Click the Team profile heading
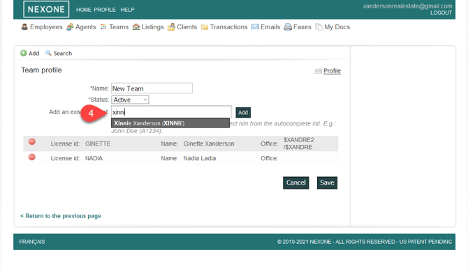This screenshot has width=468, height=271. point(41,70)
